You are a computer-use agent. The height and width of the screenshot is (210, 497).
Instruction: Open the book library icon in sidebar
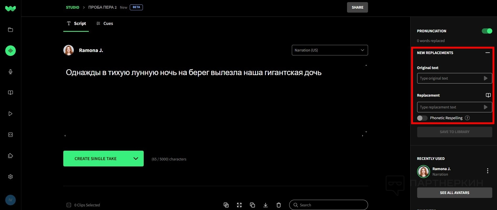11,93
